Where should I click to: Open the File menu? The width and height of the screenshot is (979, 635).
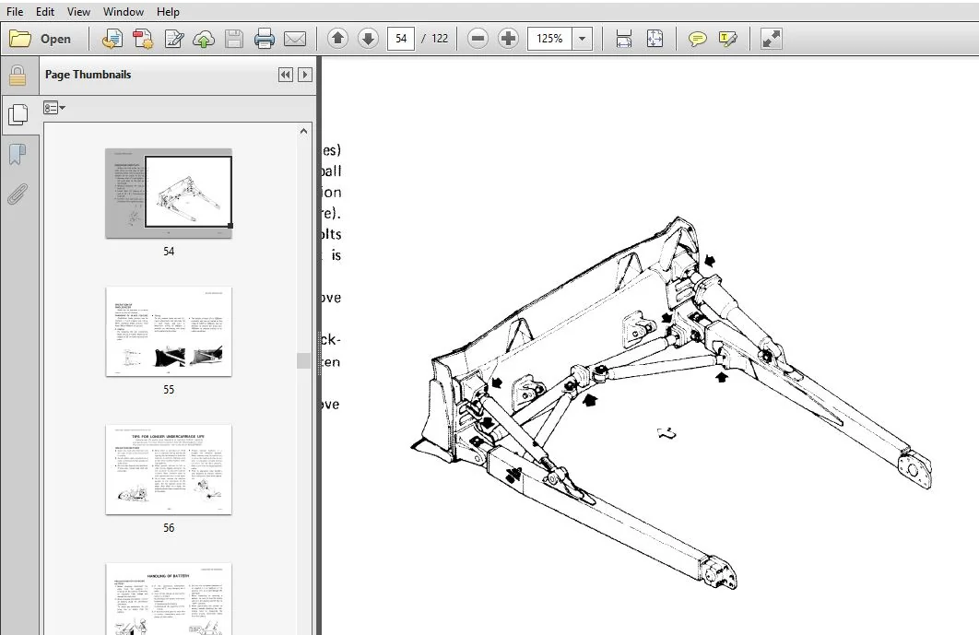pyautogui.click(x=15, y=12)
